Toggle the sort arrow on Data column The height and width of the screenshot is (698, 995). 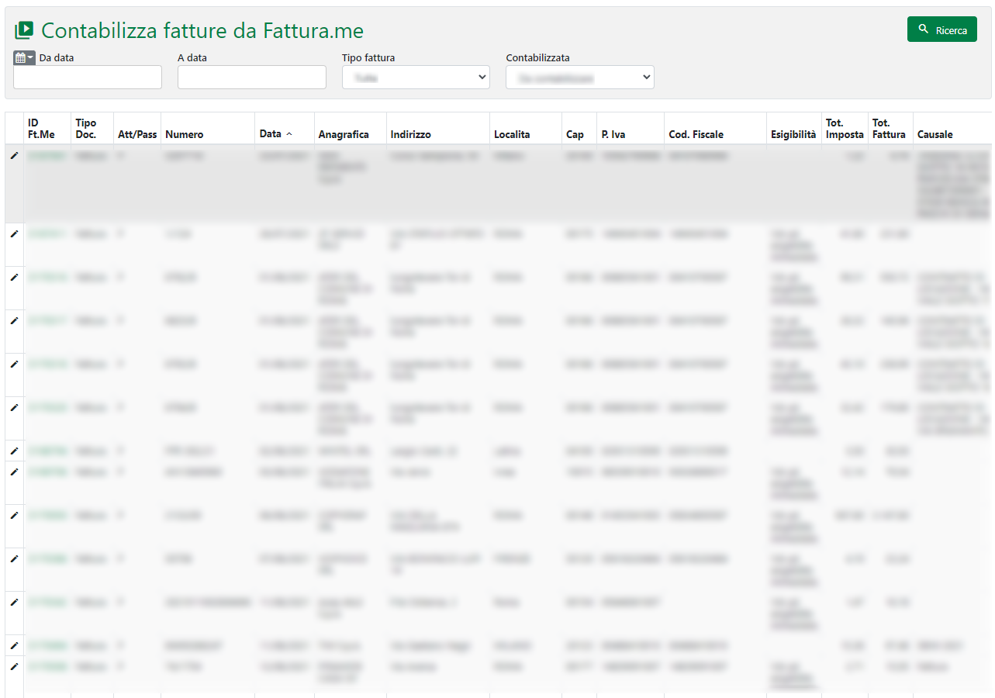pos(289,134)
